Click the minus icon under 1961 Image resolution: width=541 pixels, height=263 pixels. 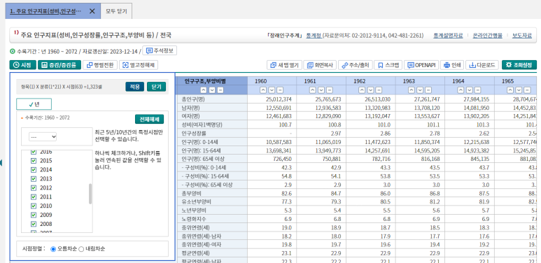click(330, 90)
